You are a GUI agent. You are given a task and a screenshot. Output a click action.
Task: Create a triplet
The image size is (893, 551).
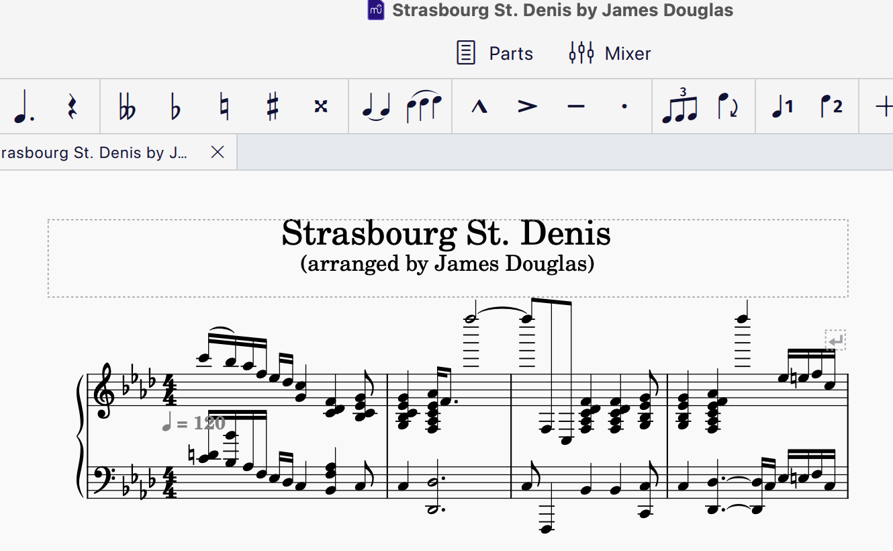[x=680, y=106]
